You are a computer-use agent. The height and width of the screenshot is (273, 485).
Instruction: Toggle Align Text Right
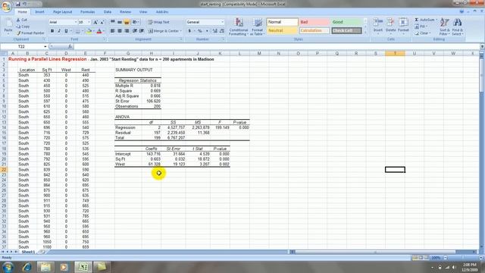127,31
